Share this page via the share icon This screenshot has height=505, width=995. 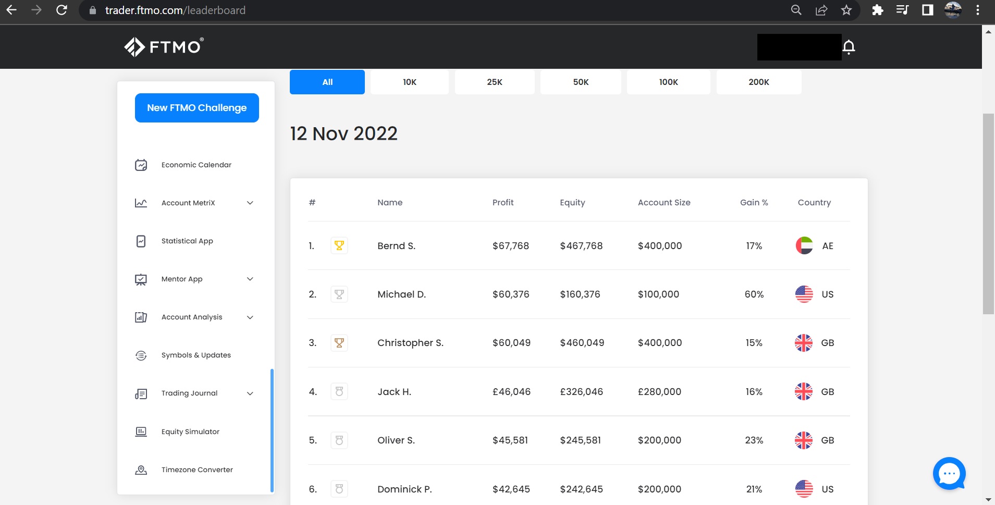coord(821,10)
